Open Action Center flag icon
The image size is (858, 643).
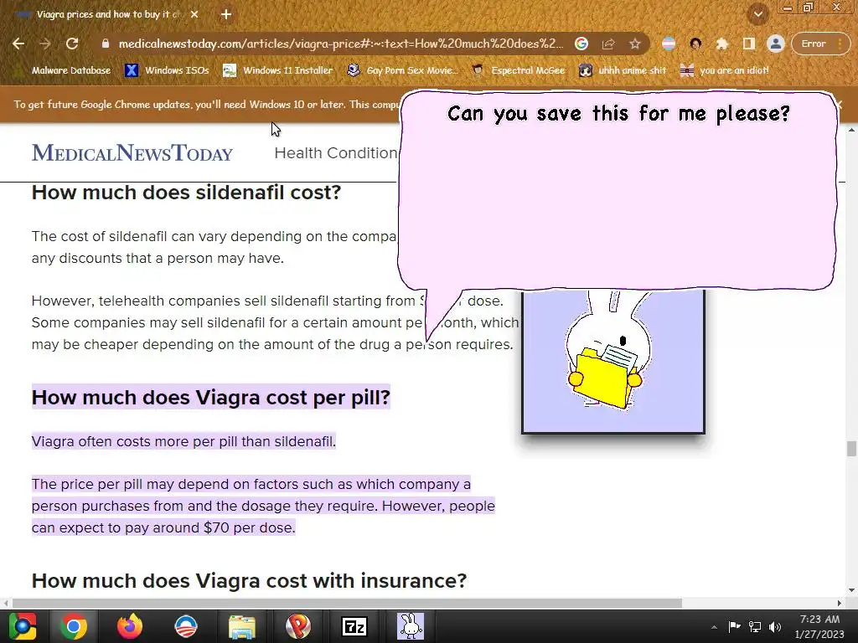tap(734, 626)
